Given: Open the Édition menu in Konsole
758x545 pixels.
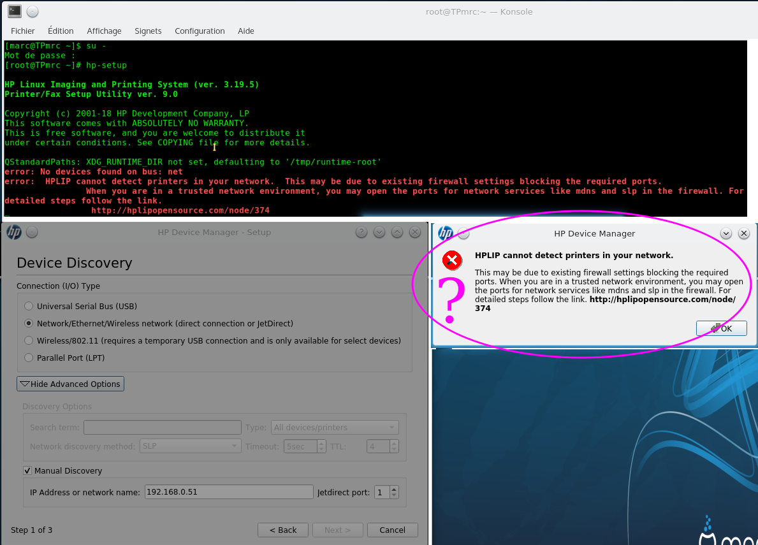Looking at the screenshot, I should [61, 31].
